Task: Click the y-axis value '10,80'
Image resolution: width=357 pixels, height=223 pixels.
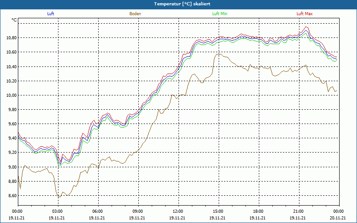Action: tap(12, 38)
